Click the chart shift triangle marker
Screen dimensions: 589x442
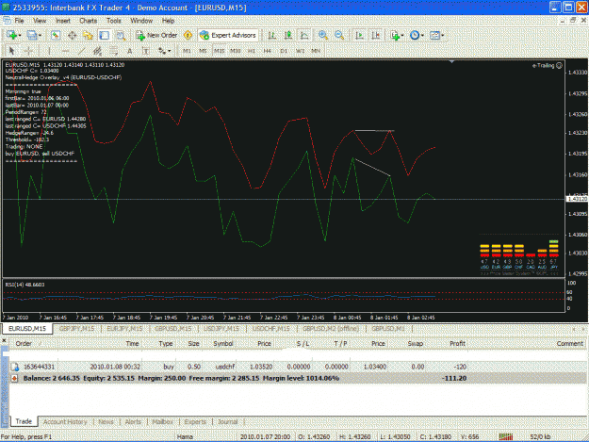451,61
